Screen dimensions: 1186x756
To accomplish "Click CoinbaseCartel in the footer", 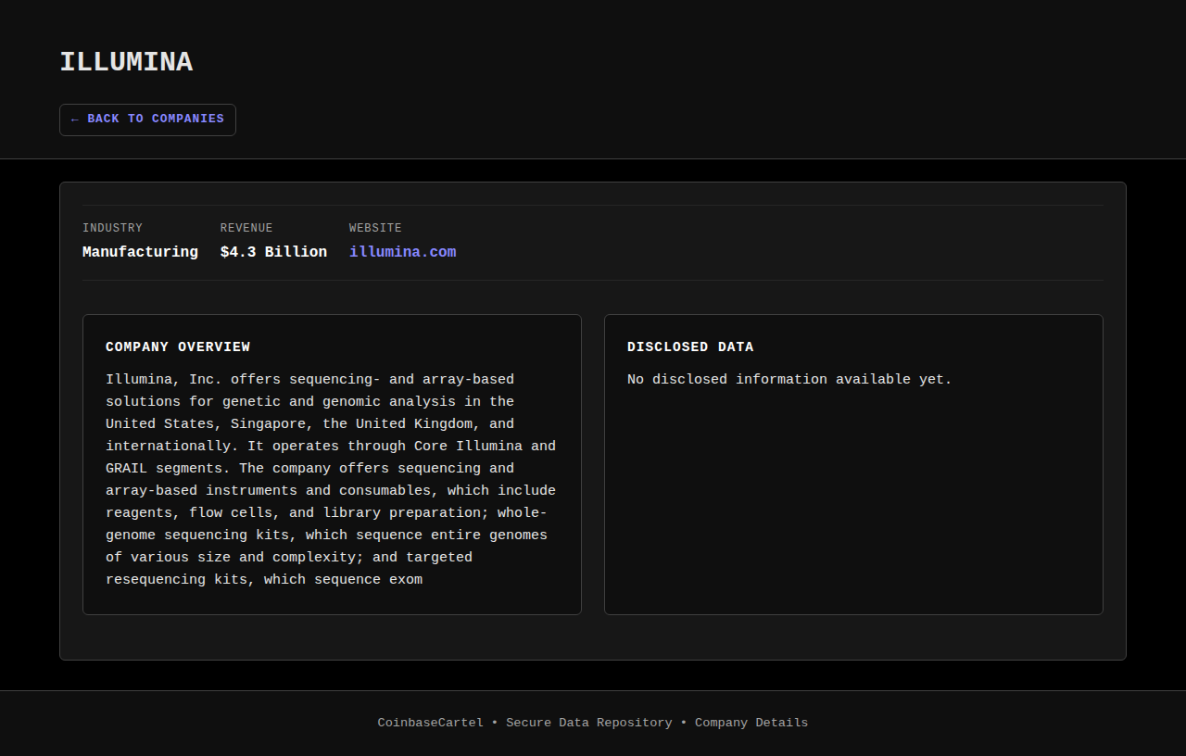I will pos(430,723).
